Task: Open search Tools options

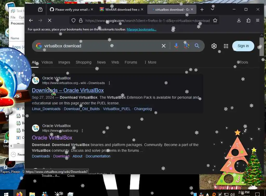Action: [x=244, y=62]
